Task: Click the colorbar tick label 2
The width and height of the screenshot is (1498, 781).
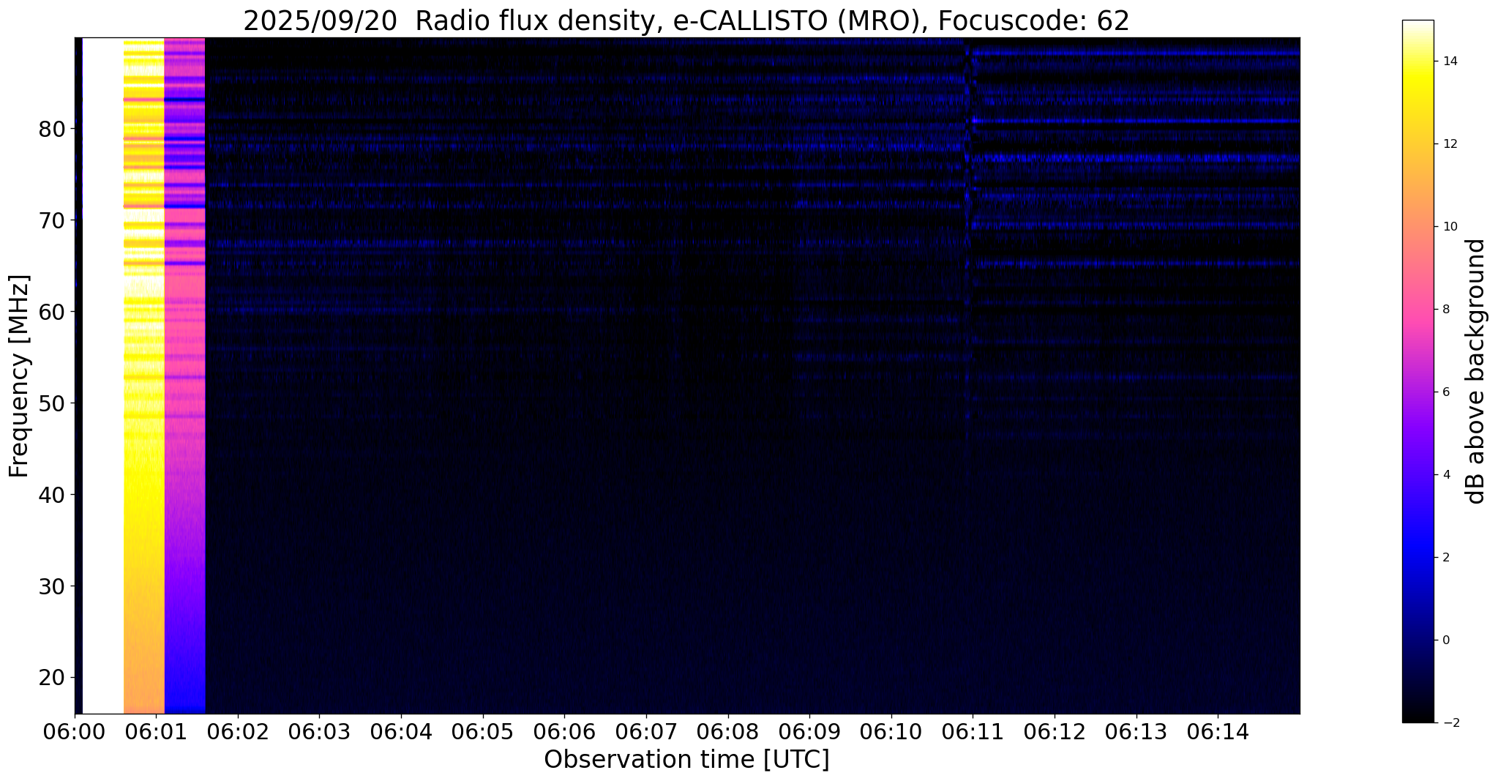Action: [x=1445, y=558]
